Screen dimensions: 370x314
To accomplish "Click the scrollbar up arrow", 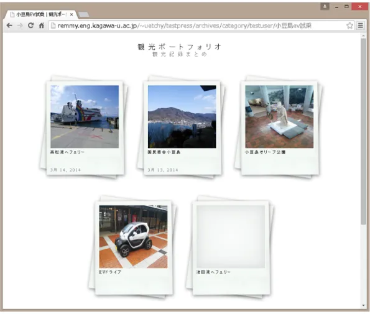I will pyautogui.click(x=363, y=35).
